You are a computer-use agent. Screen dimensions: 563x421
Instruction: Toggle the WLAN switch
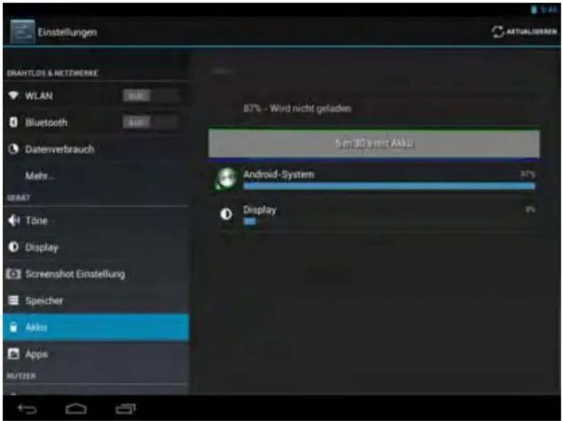coord(151,96)
